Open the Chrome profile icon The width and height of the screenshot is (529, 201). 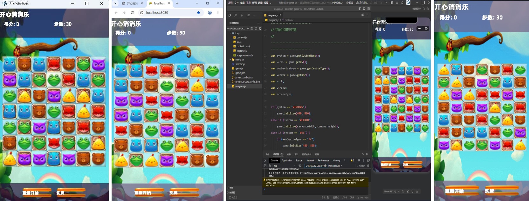(x=210, y=13)
